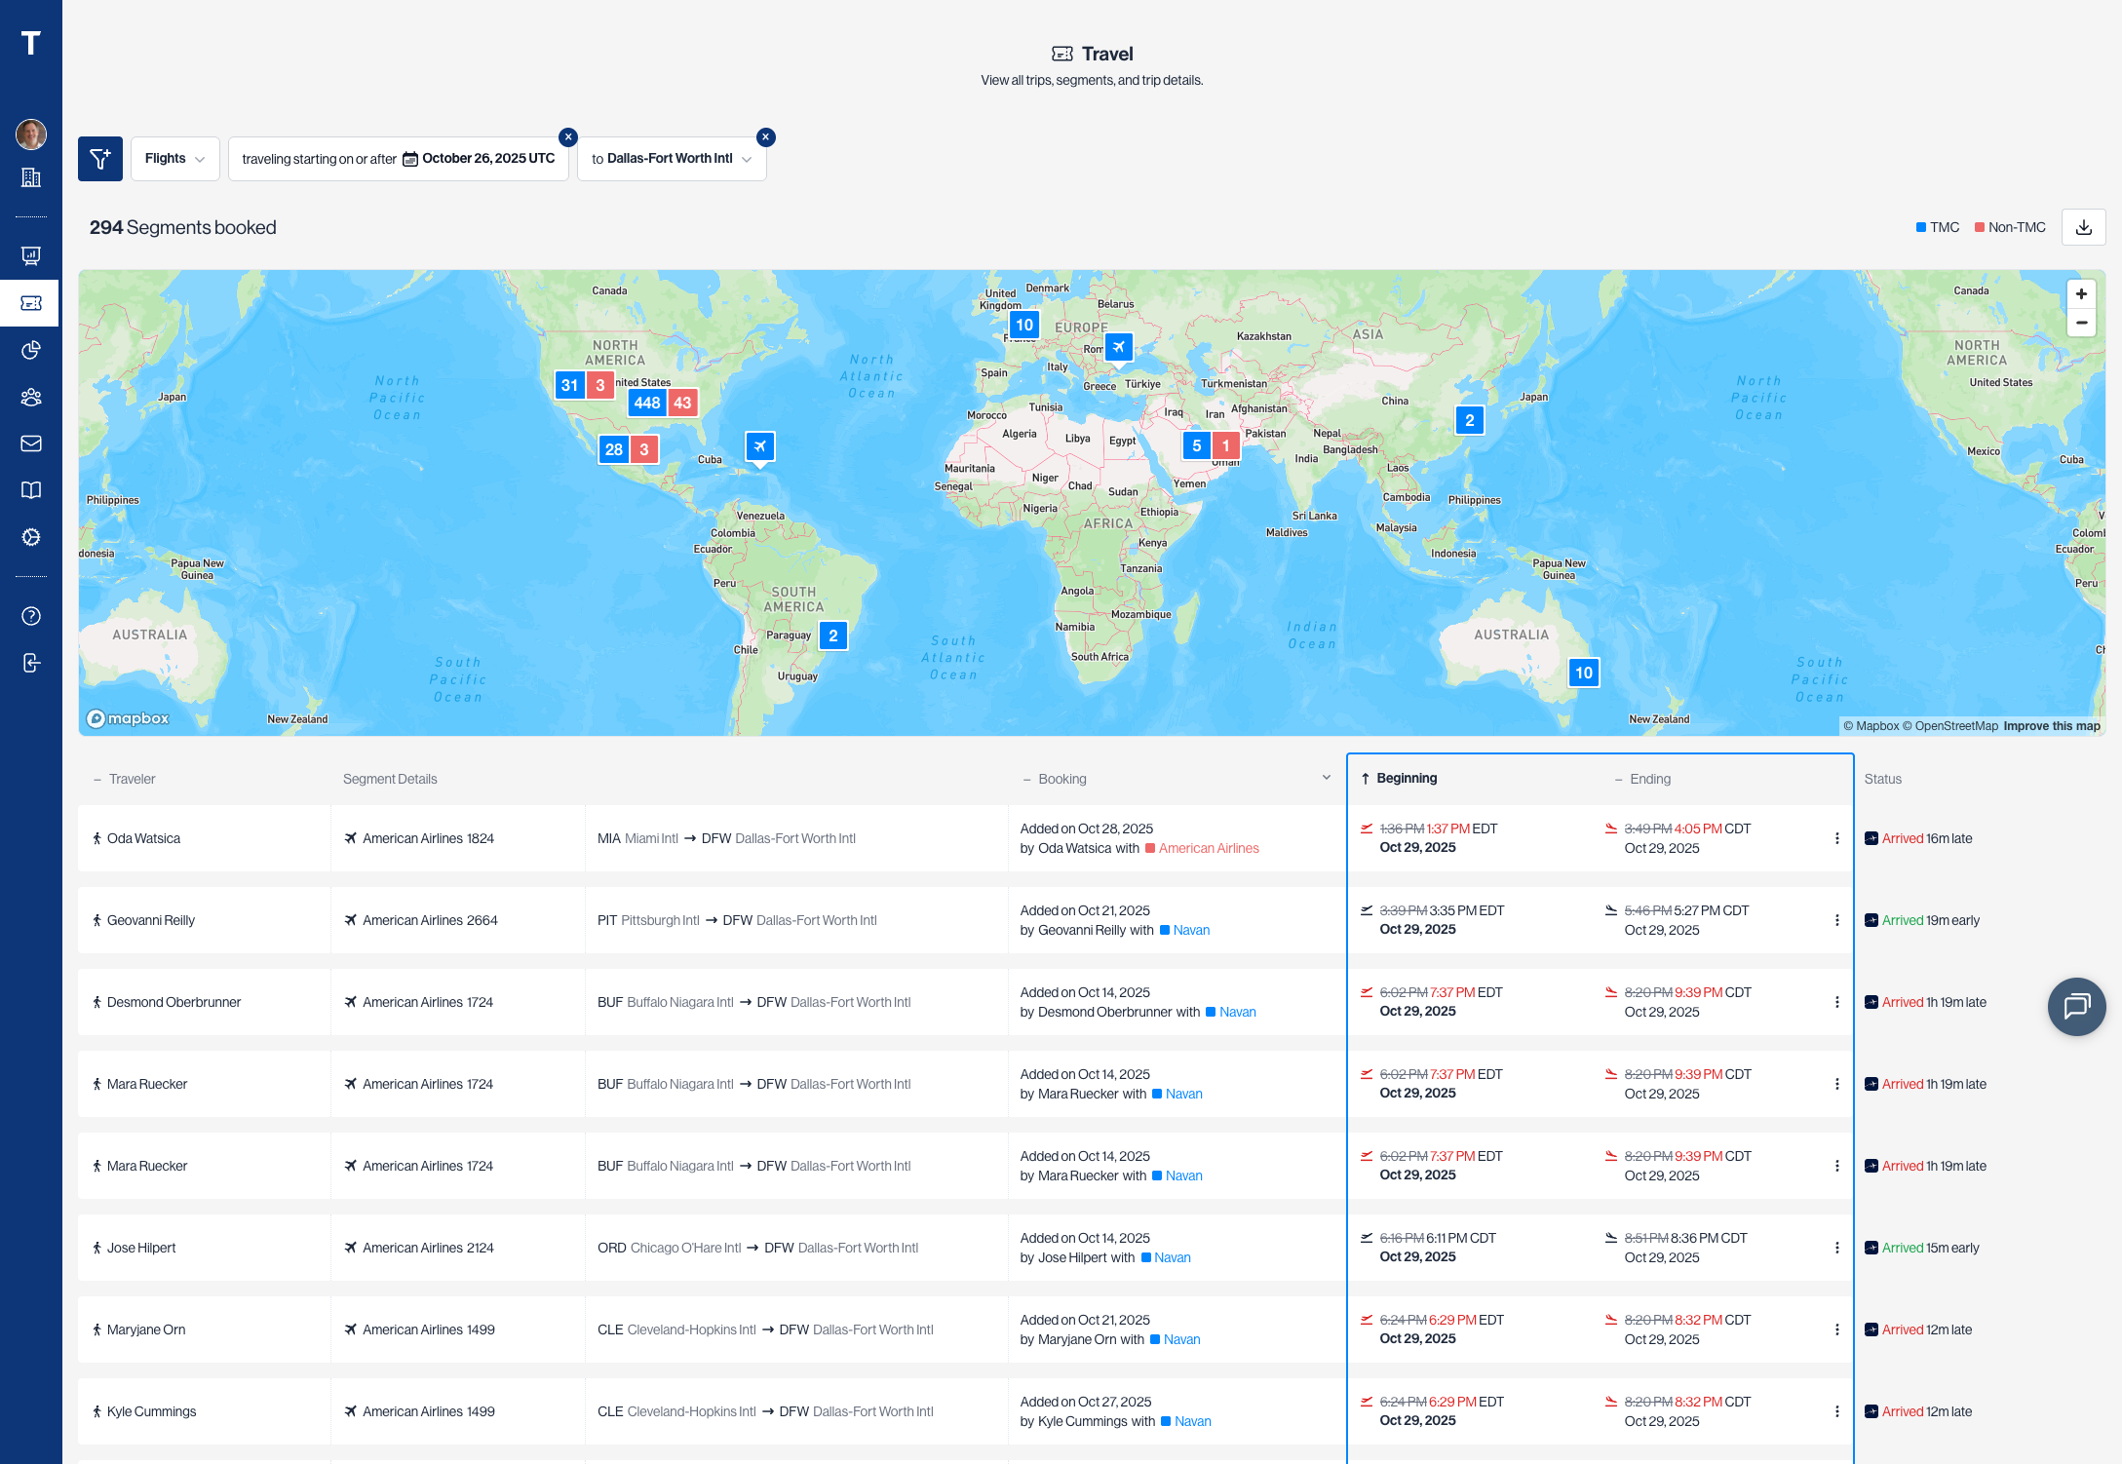Open the envelope messages icon in sidebar
The height and width of the screenshot is (1464, 2122).
31,443
